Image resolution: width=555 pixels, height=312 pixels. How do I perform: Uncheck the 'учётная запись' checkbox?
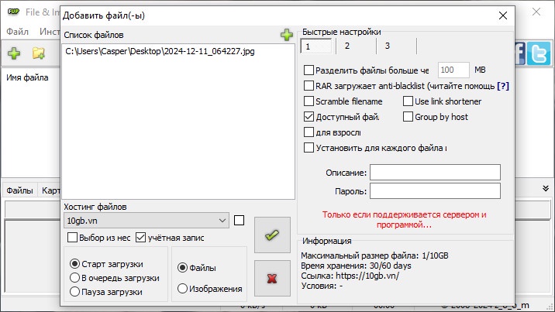(x=140, y=238)
